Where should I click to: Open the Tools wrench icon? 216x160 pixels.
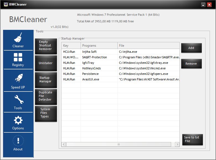(x=18, y=99)
